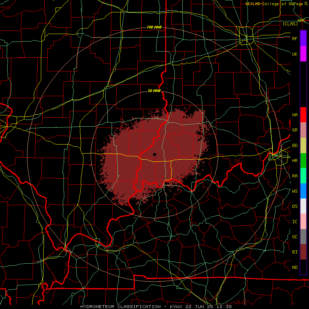309x309 pixels.
Task: Click the "50 NMI" range ring label
Action: click(154, 91)
